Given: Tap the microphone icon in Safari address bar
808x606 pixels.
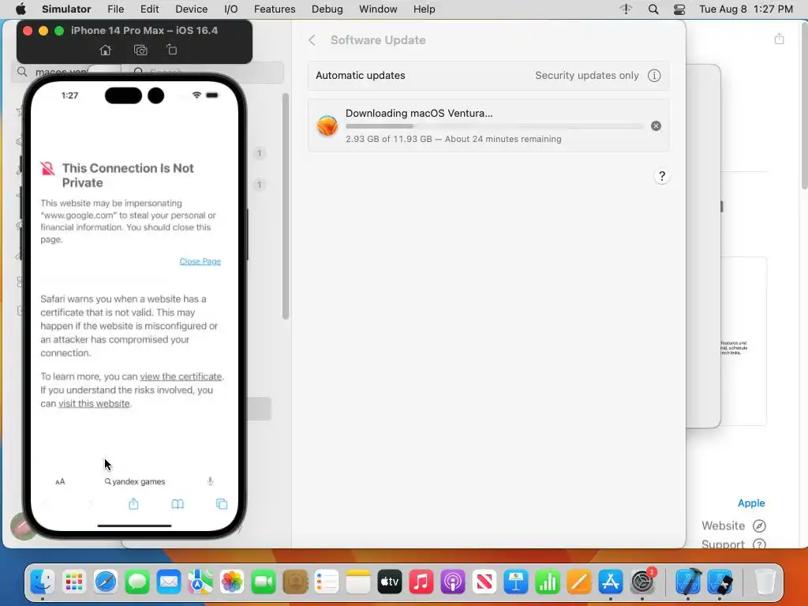Looking at the screenshot, I should pyautogui.click(x=210, y=481).
